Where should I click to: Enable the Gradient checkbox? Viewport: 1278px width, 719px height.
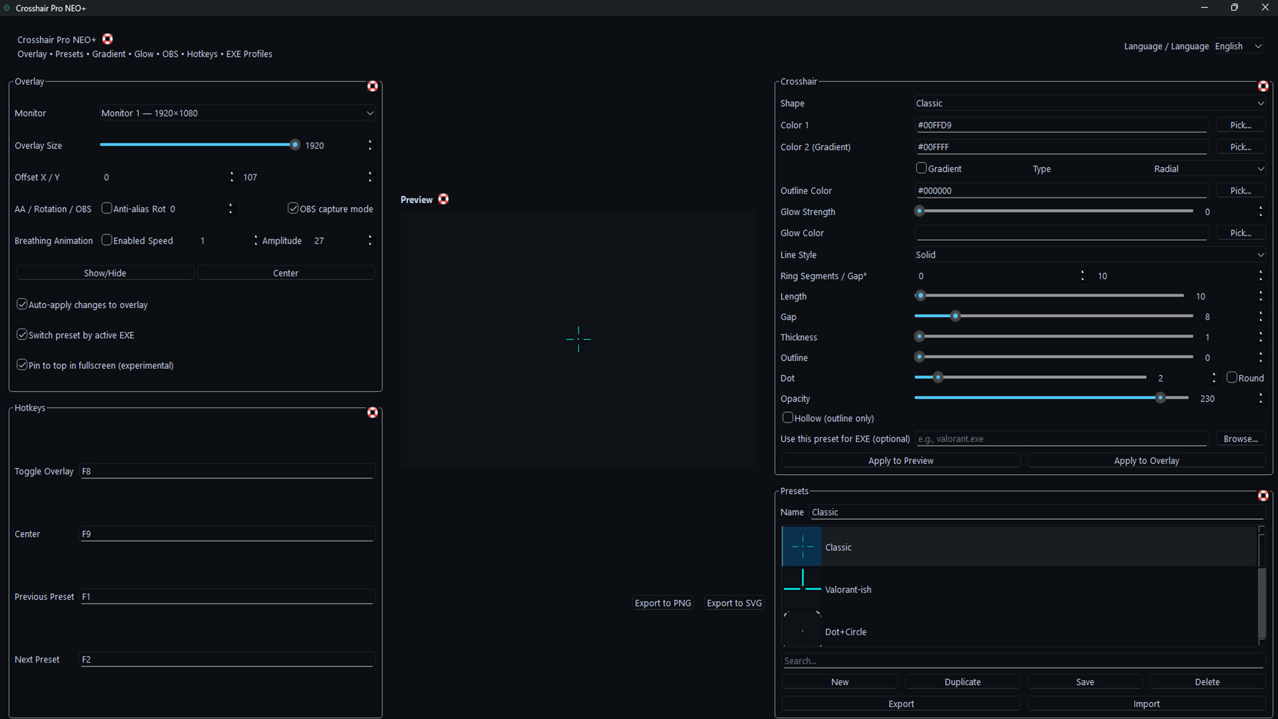pos(922,168)
